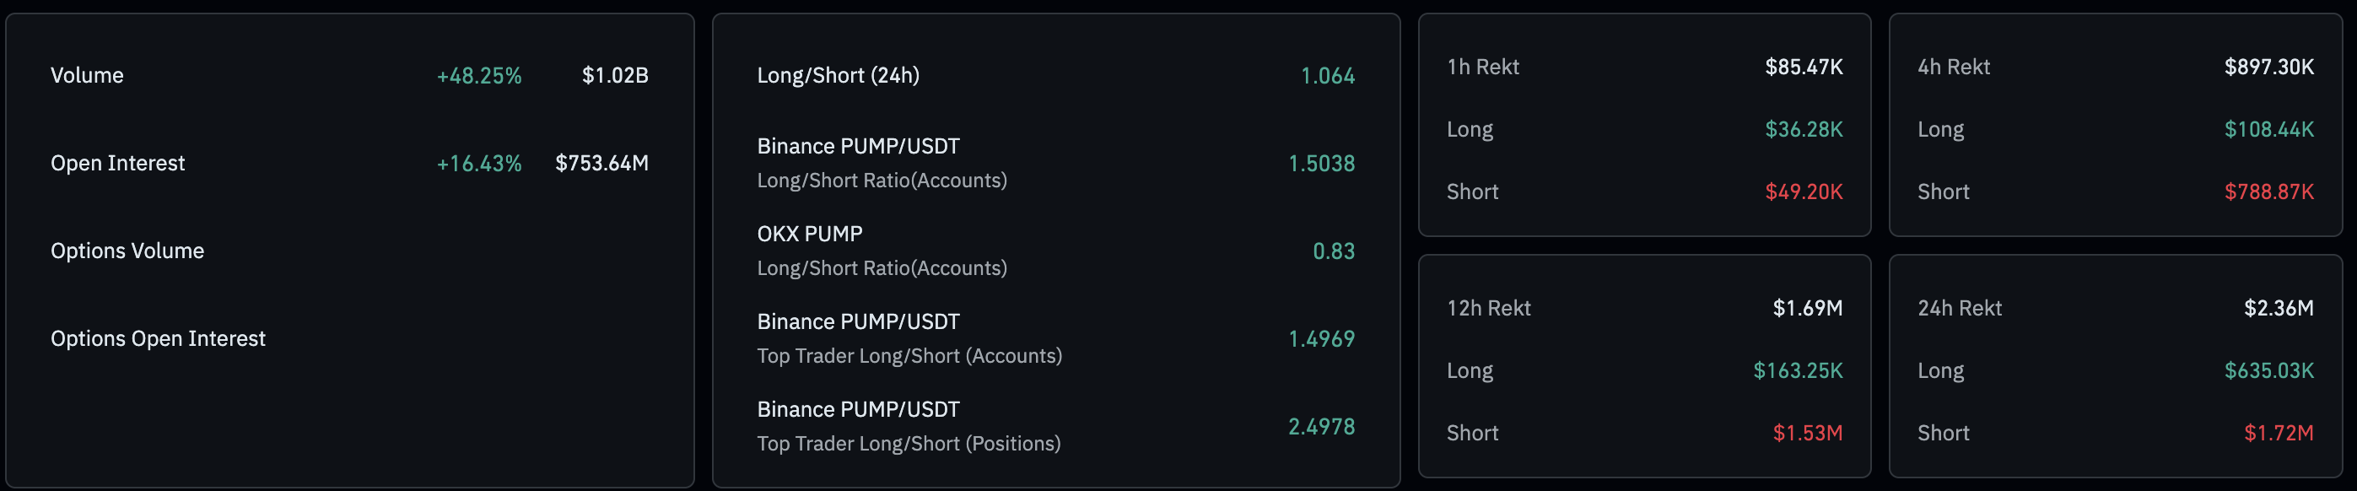Click the 1h Rekt heading
Screen dimensions: 2357x491
(1482, 67)
